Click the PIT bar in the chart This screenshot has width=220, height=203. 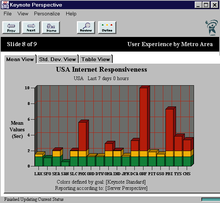pos(152,159)
